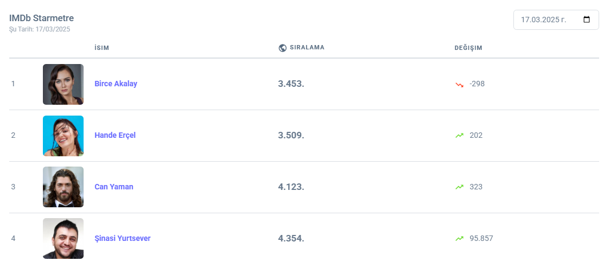Follow the Şinasi Yurtsever name link

pos(123,238)
